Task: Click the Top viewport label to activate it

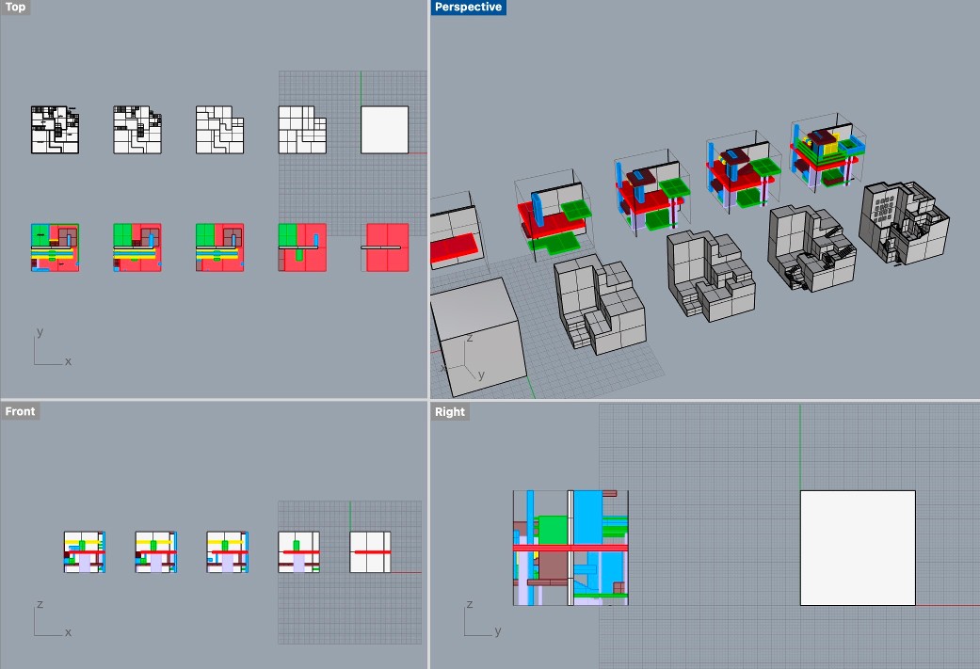Action: [14, 8]
